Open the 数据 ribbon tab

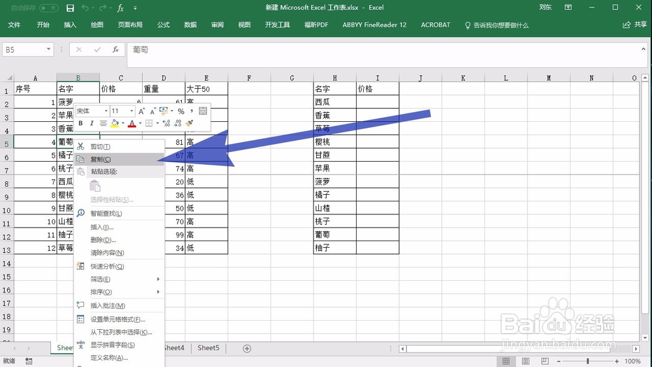190,25
